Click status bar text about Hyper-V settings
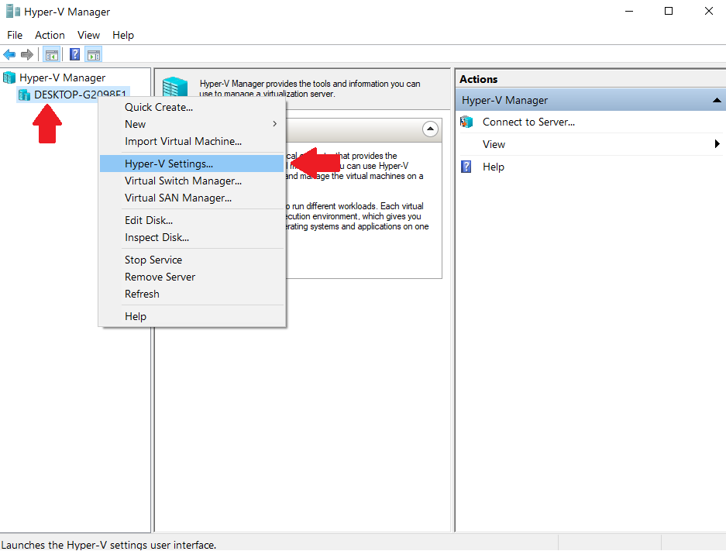This screenshot has height=551, width=726. pos(108,545)
